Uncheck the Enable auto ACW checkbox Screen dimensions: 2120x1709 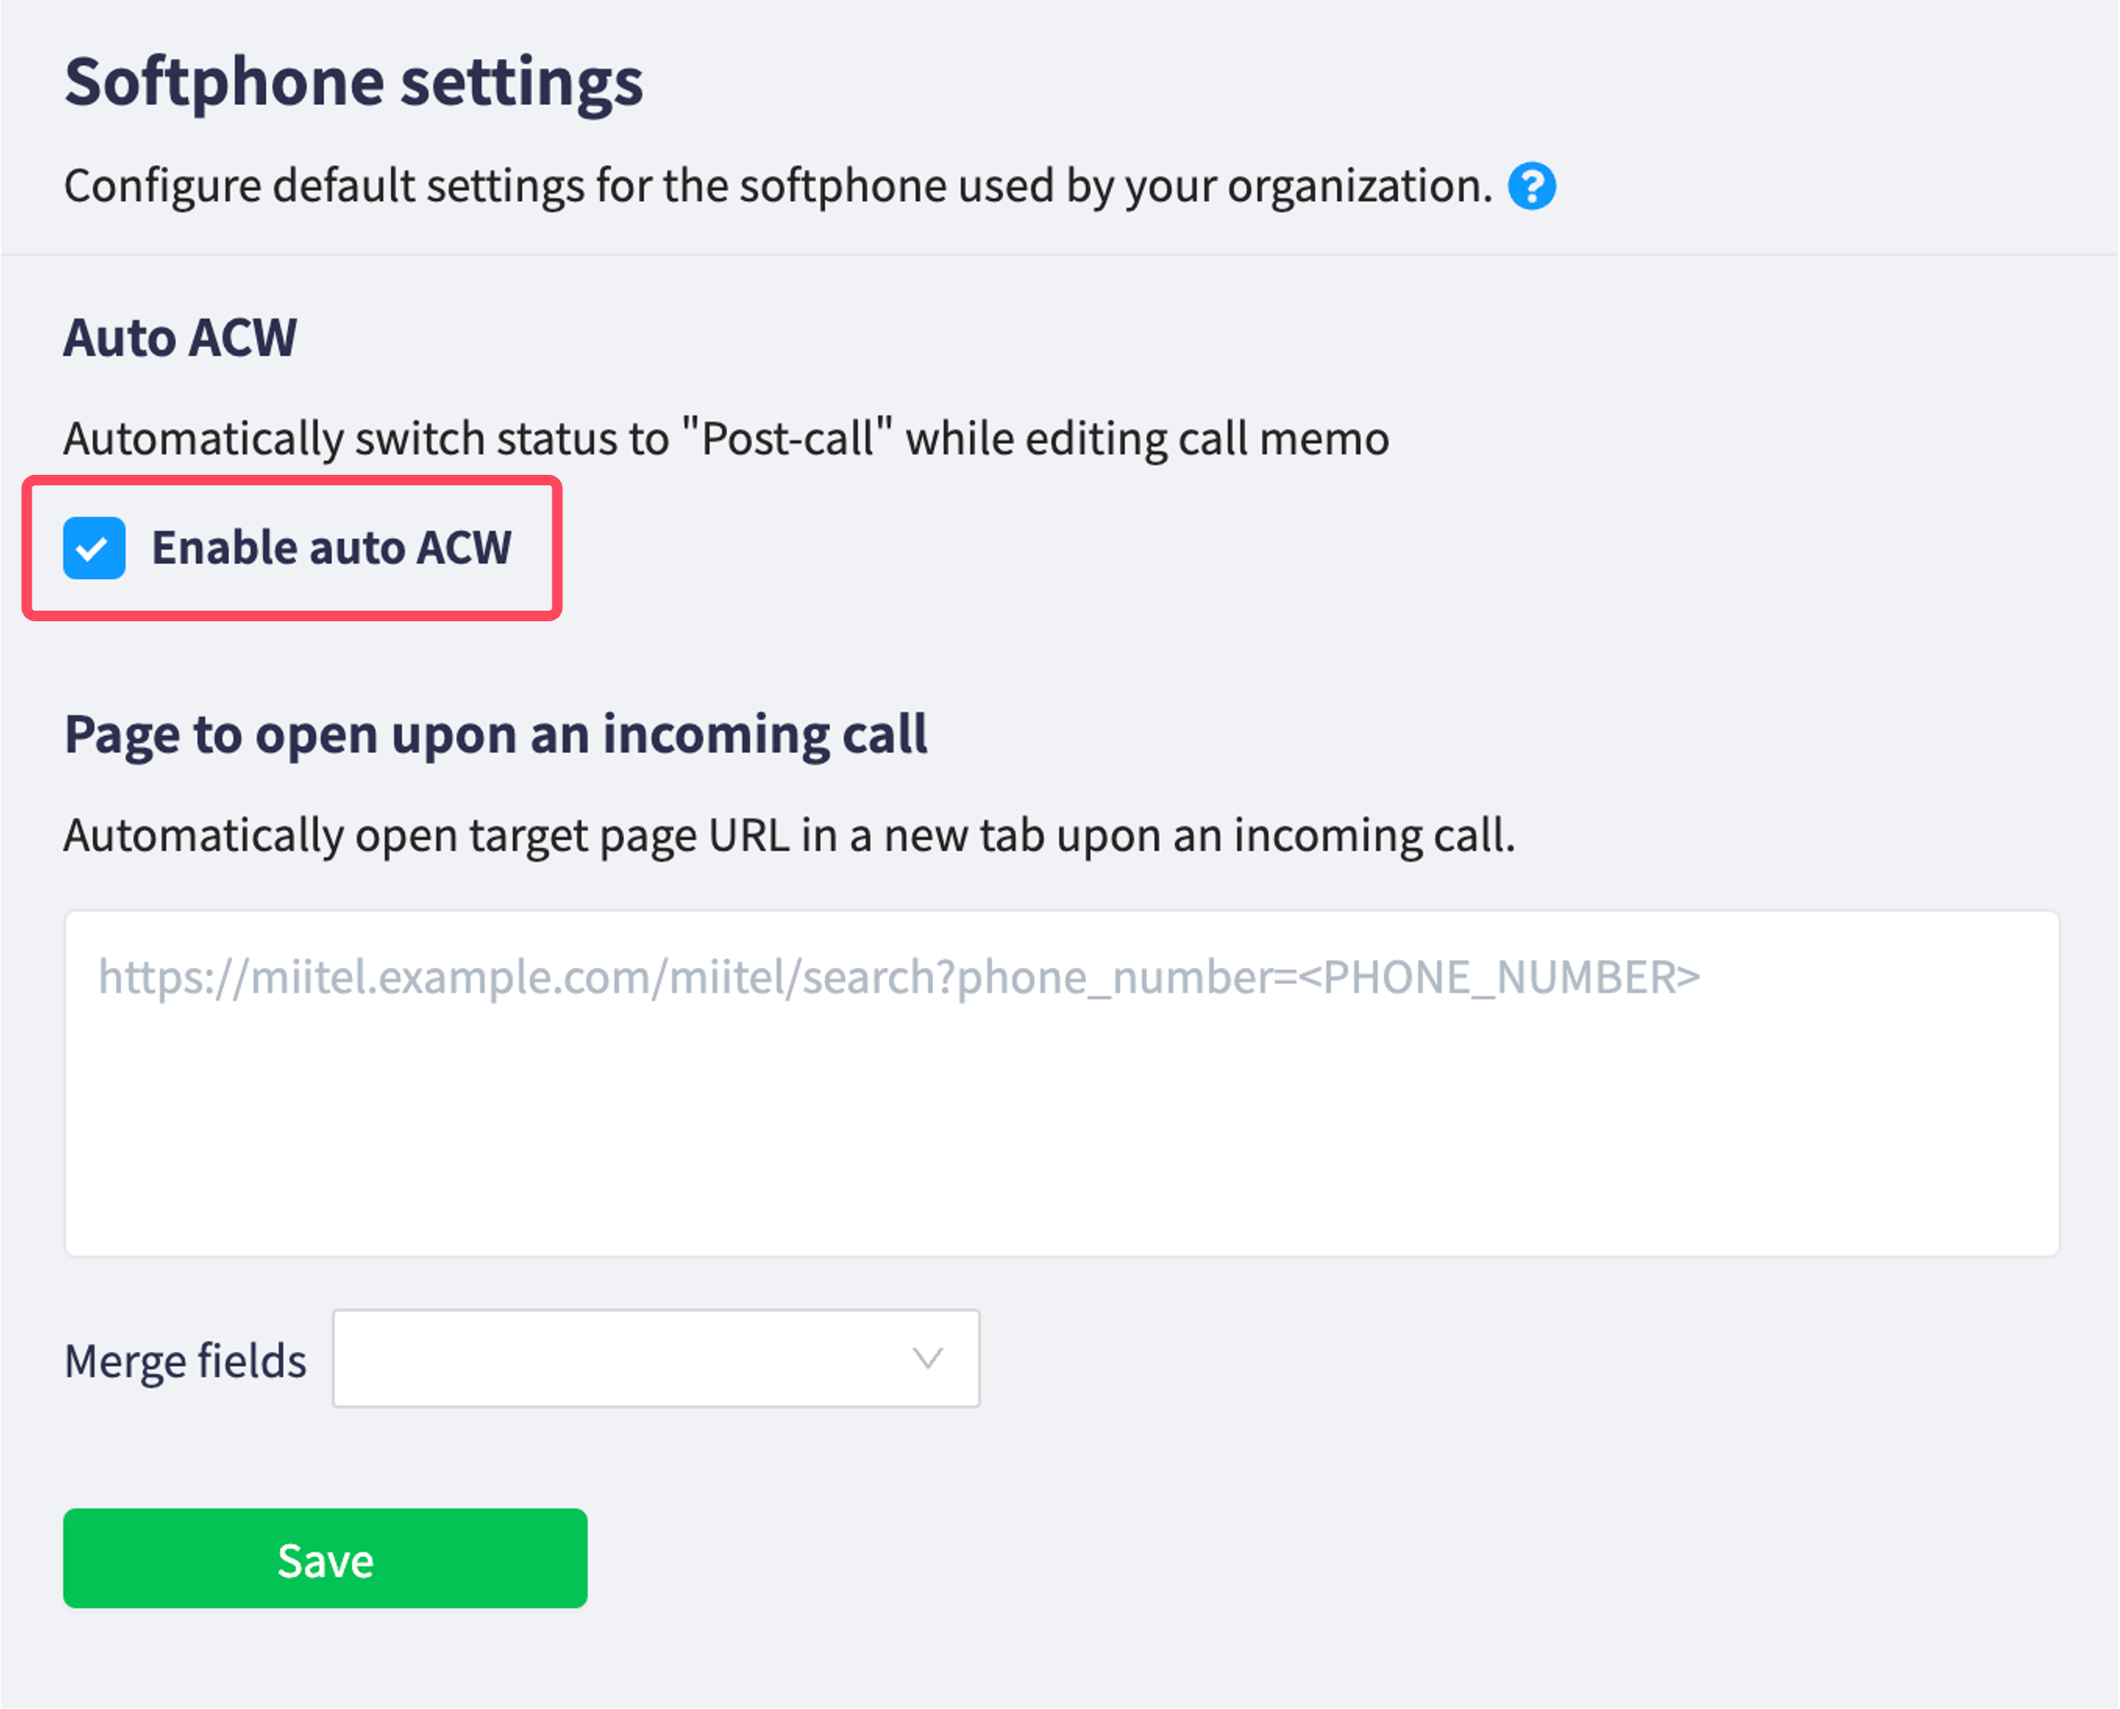(94, 548)
